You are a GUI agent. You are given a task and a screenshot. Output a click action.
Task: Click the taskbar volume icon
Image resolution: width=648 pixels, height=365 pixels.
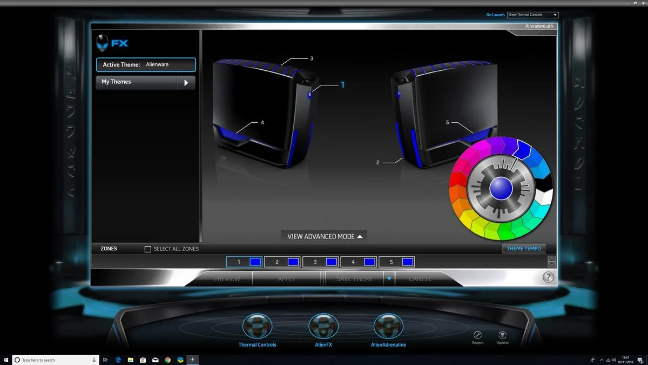pos(613,360)
